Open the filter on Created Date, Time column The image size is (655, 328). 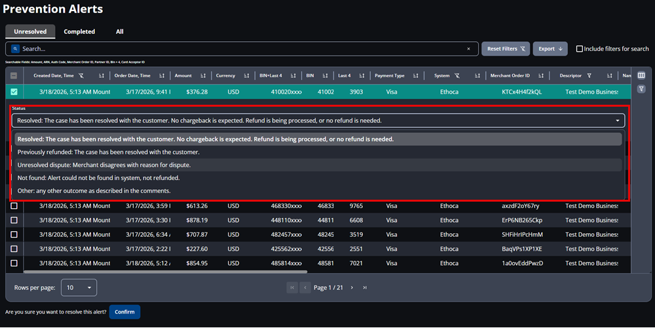pos(81,75)
